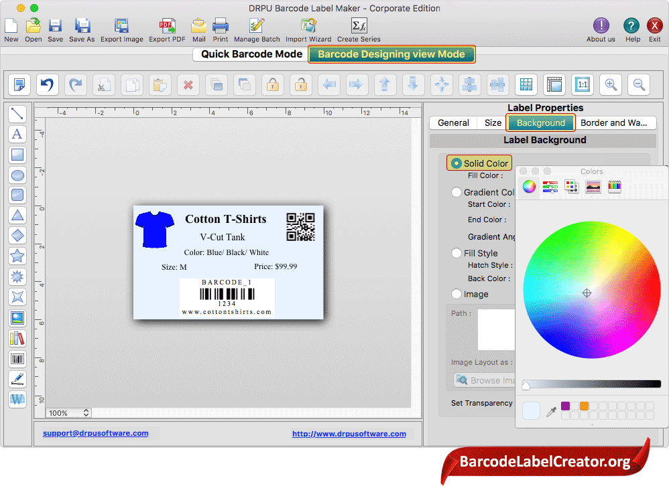Toggle the grid view icon
The width and height of the screenshot is (669, 486).
[526, 84]
